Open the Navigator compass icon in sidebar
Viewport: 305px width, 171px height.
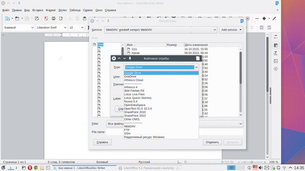pos(276,69)
